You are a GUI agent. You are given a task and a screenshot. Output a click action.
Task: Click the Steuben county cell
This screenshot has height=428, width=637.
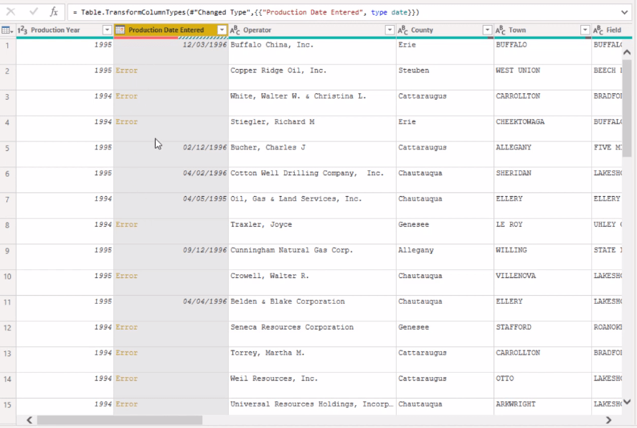click(445, 77)
